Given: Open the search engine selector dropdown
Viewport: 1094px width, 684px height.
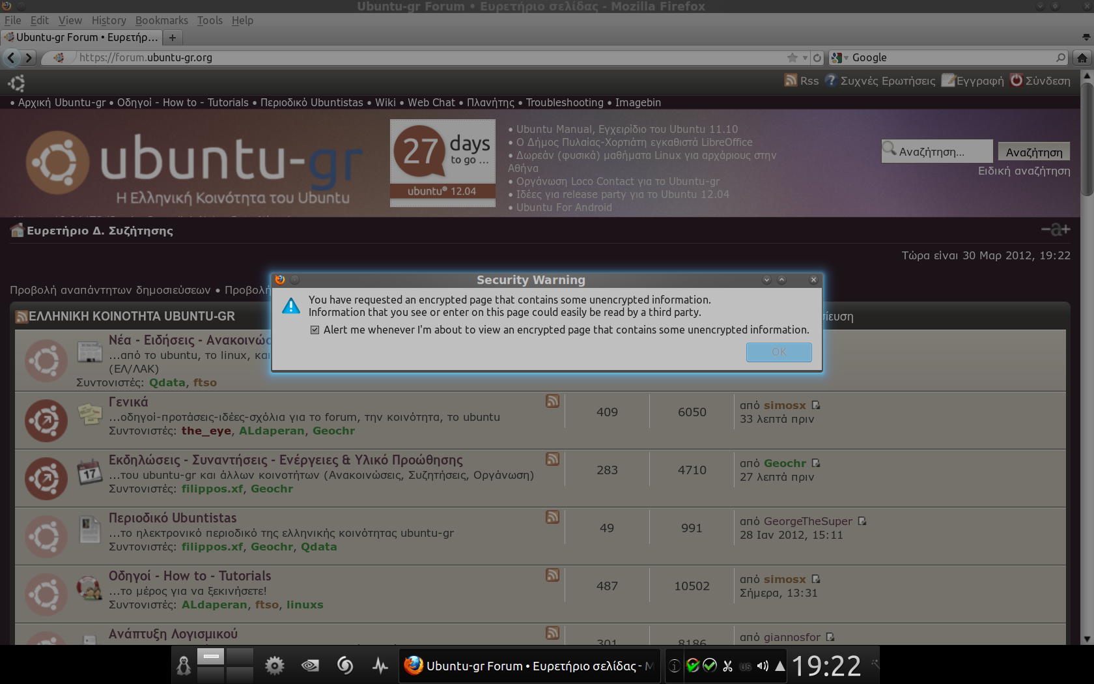Looking at the screenshot, I should click(x=840, y=58).
